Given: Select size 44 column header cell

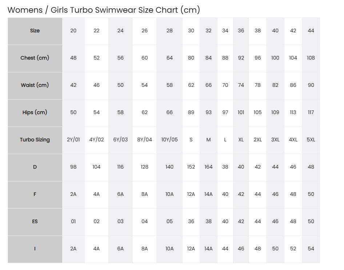Looking at the screenshot, I should (311, 31).
